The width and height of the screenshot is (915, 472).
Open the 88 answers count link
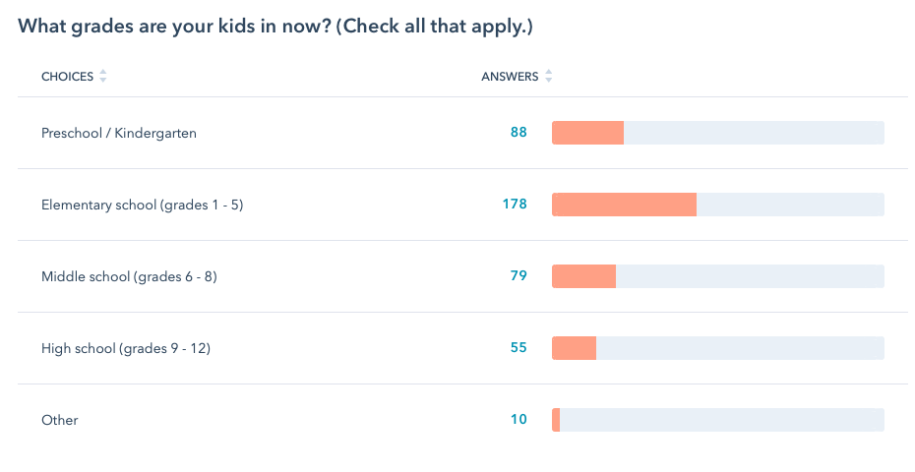(518, 133)
